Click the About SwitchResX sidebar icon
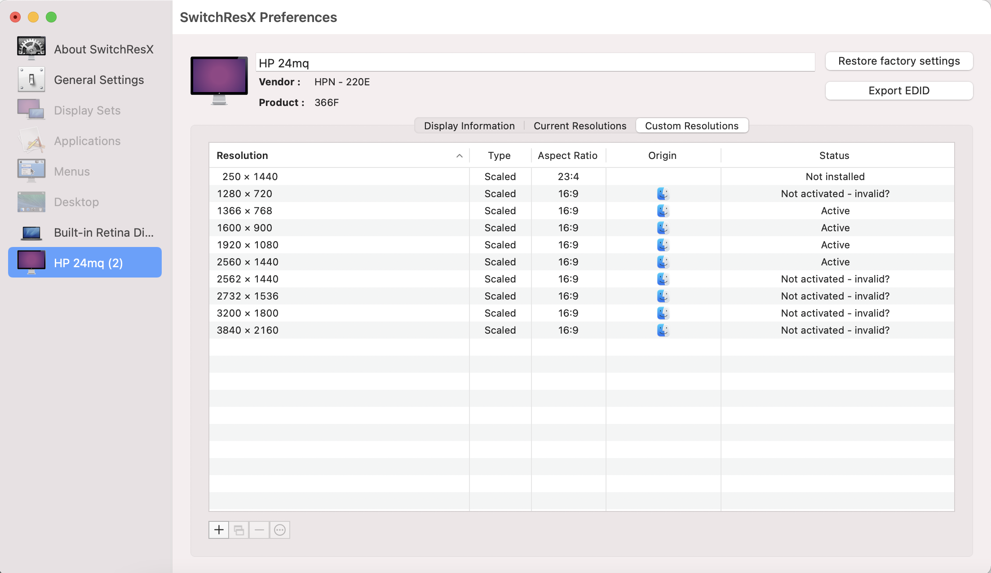This screenshot has height=573, width=991. [x=31, y=48]
